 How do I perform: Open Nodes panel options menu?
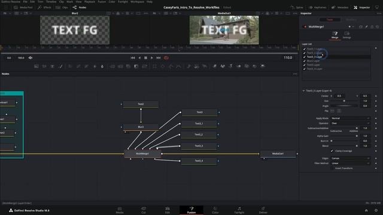tap(295, 74)
